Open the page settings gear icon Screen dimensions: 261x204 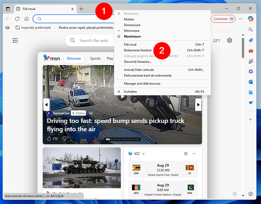[230, 40]
